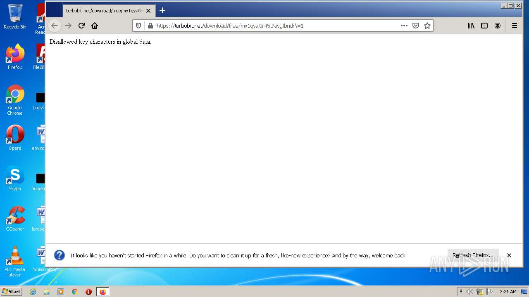Select the active Firefox taskbar button
529x297 pixels.
click(102, 292)
